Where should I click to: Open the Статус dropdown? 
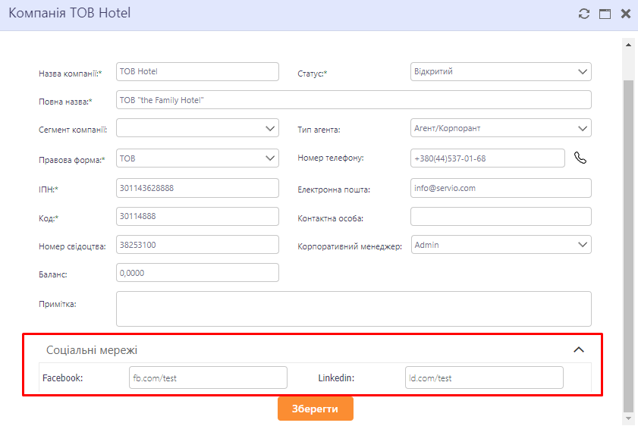501,71
